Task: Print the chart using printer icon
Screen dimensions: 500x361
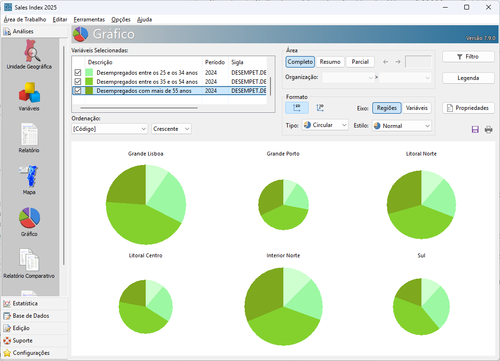Action: click(x=489, y=129)
